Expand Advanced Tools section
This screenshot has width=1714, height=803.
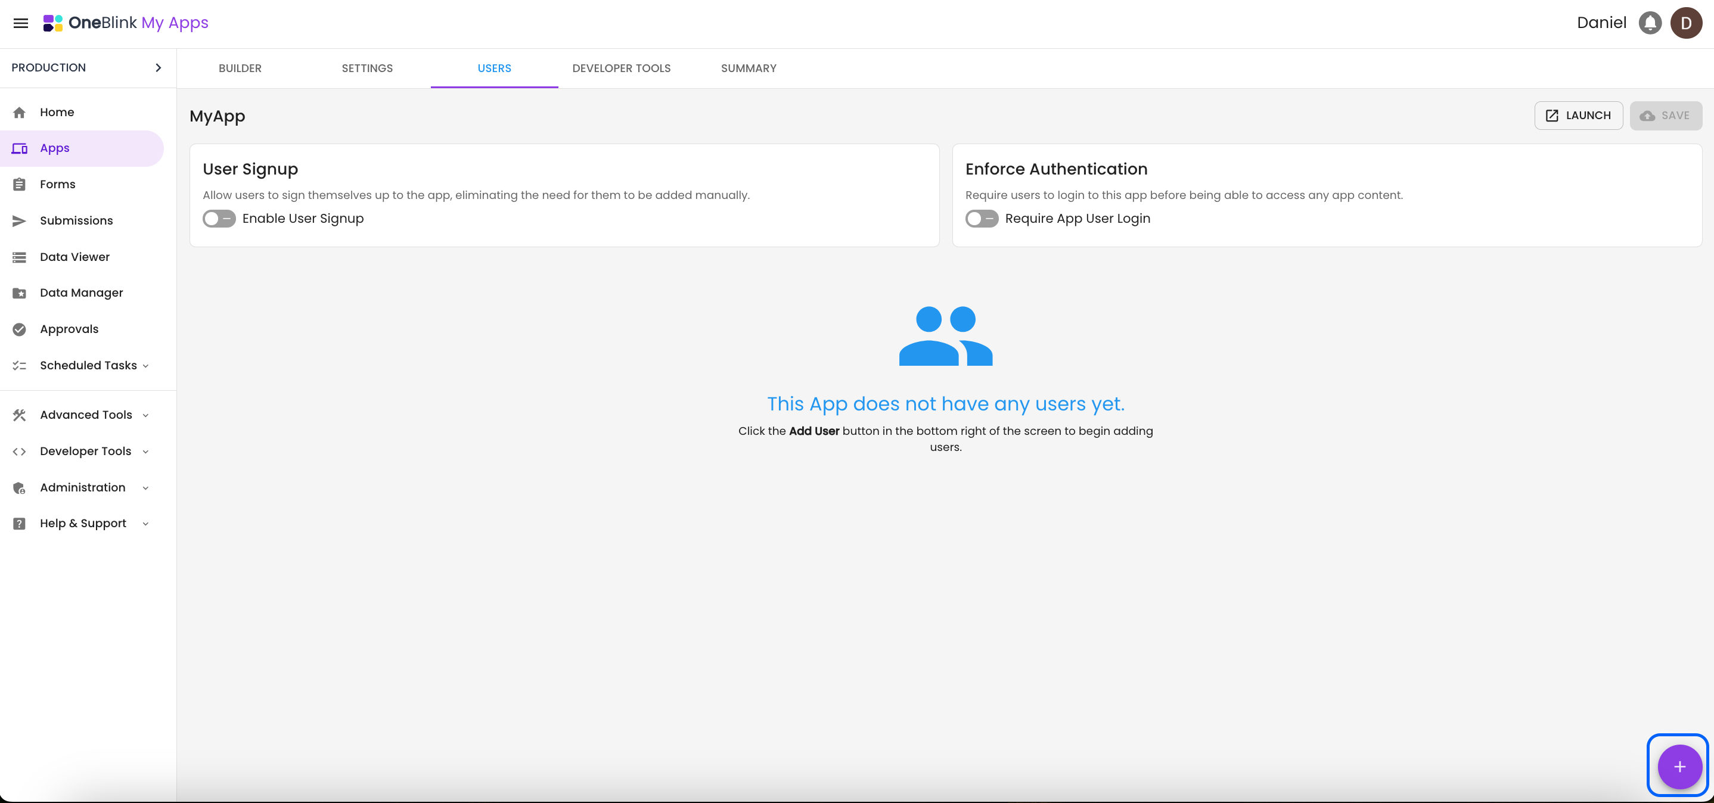[x=86, y=415]
